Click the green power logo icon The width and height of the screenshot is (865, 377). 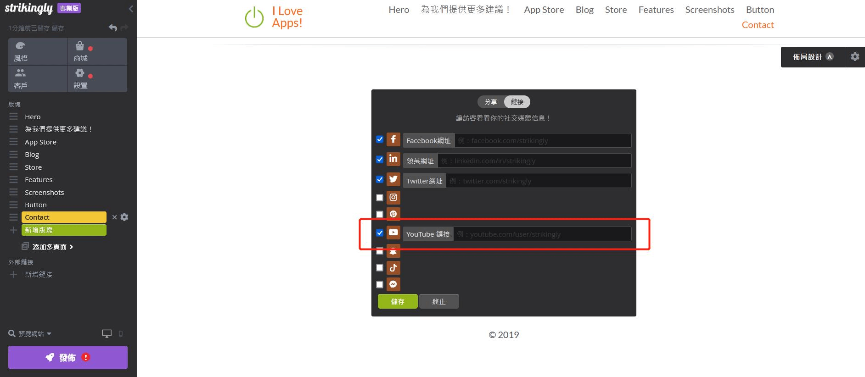(254, 17)
